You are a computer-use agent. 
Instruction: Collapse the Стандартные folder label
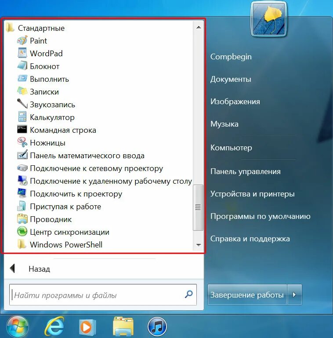click(41, 28)
